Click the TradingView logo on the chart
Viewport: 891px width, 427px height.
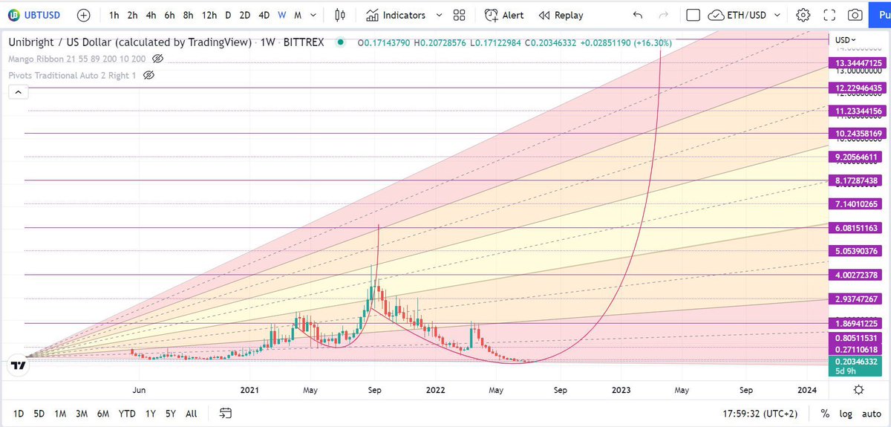17,365
